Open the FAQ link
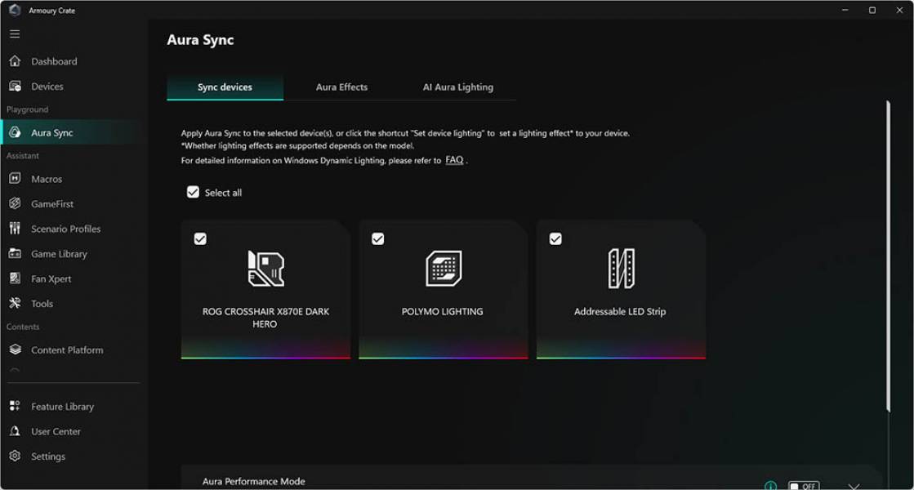Screen dimensions: 914x490 coord(454,159)
